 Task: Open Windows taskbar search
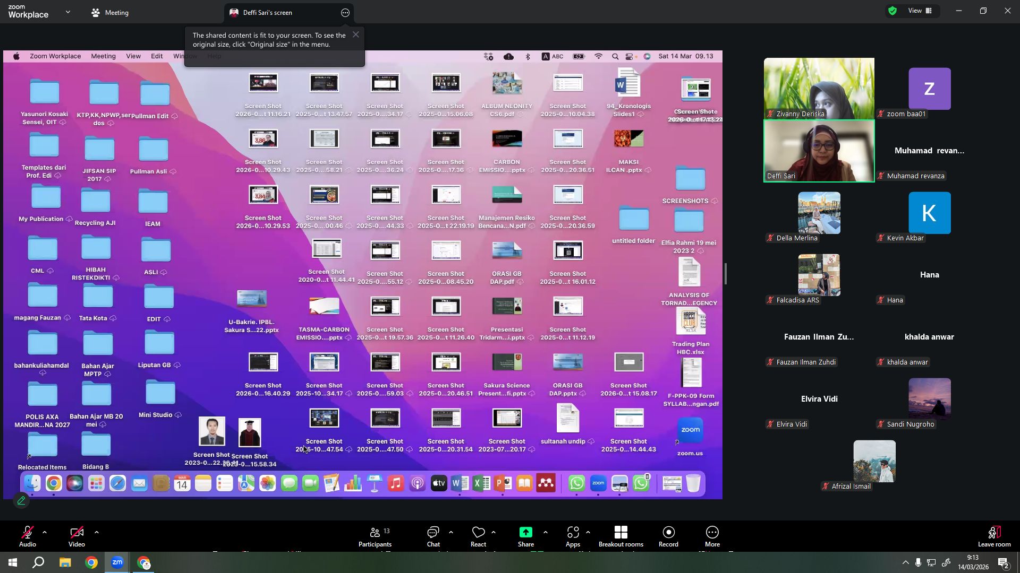[x=38, y=562]
